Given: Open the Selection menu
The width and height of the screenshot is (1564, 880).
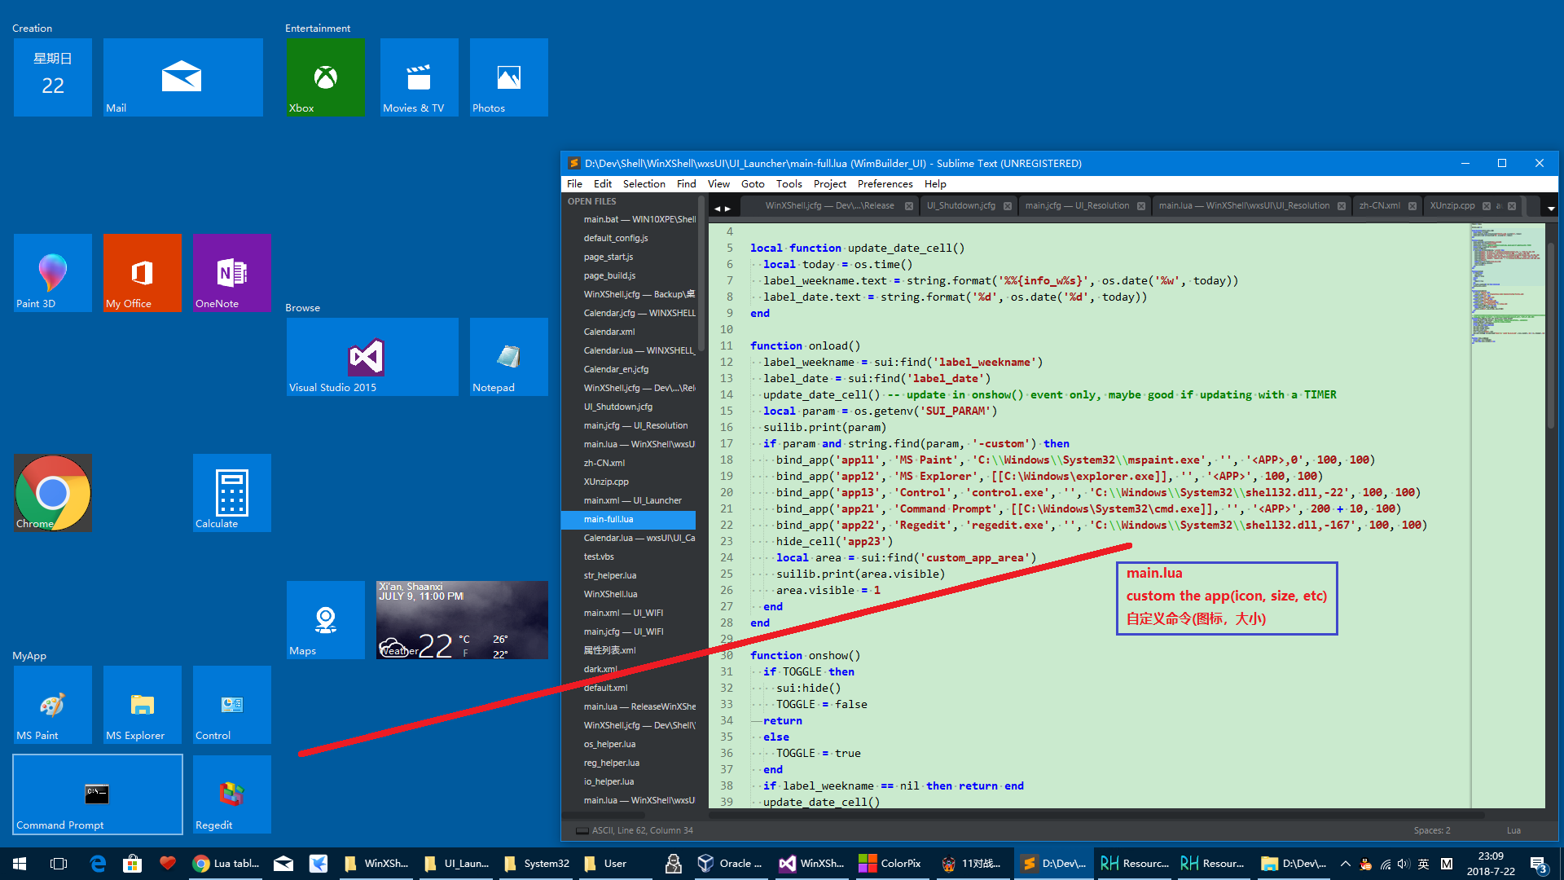Looking at the screenshot, I should click(644, 184).
